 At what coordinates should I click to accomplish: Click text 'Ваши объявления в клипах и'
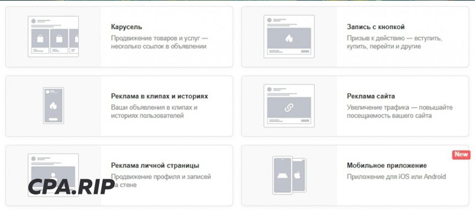pos(154,107)
